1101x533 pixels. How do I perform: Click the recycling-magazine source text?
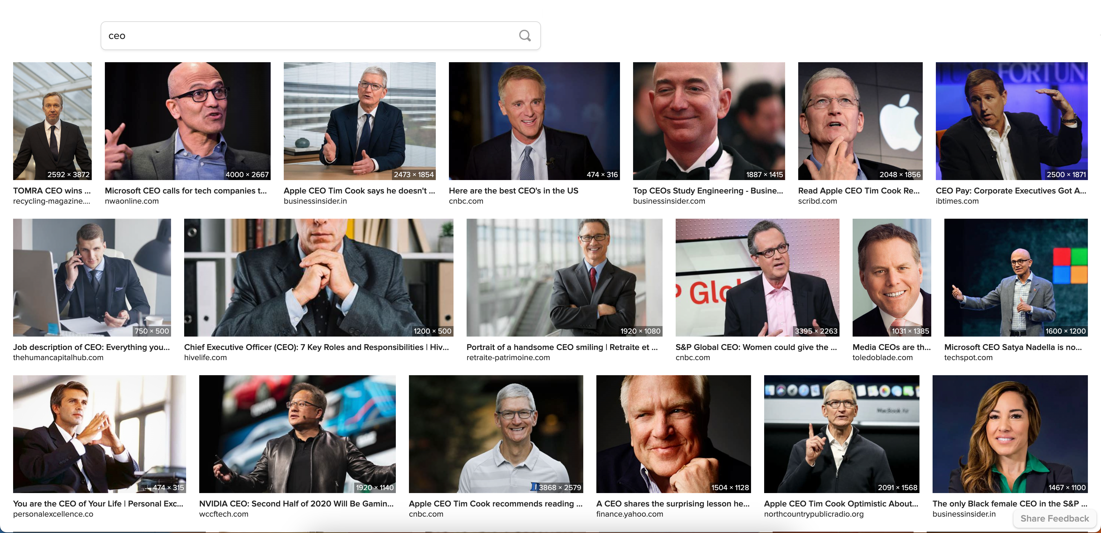(51, 201)
